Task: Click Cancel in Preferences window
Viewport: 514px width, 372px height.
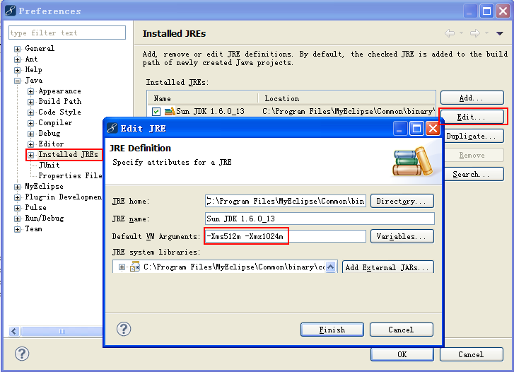Action: 471,354
